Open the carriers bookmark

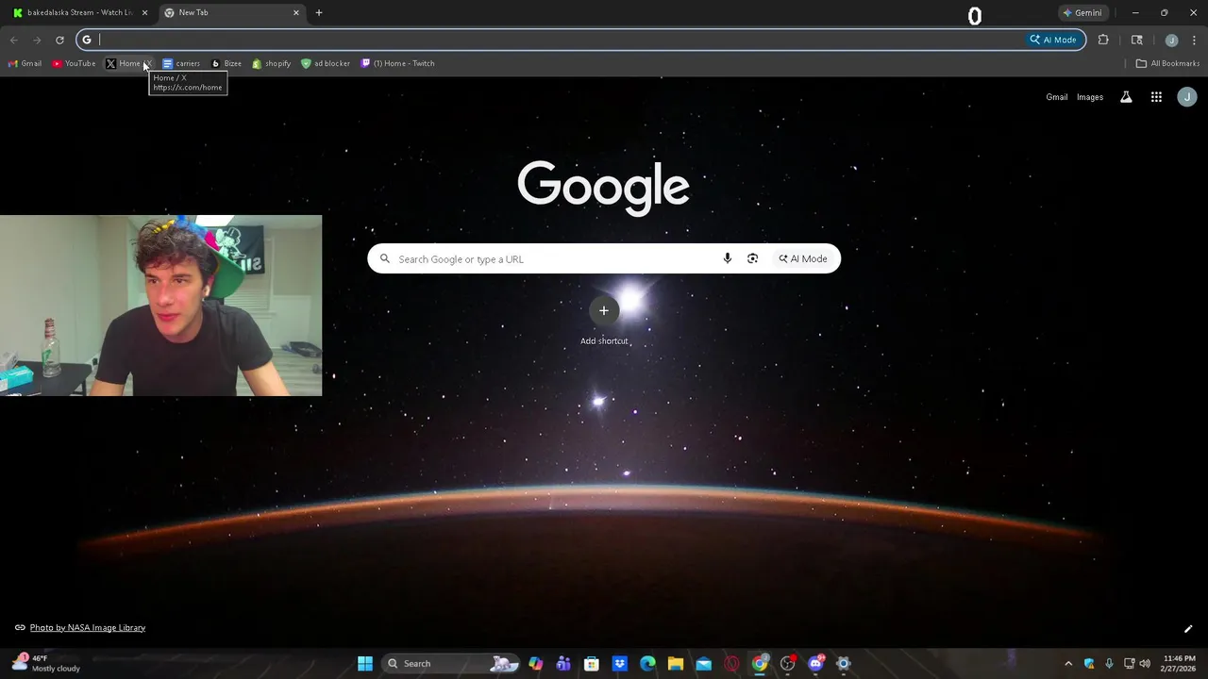point(180,63)
